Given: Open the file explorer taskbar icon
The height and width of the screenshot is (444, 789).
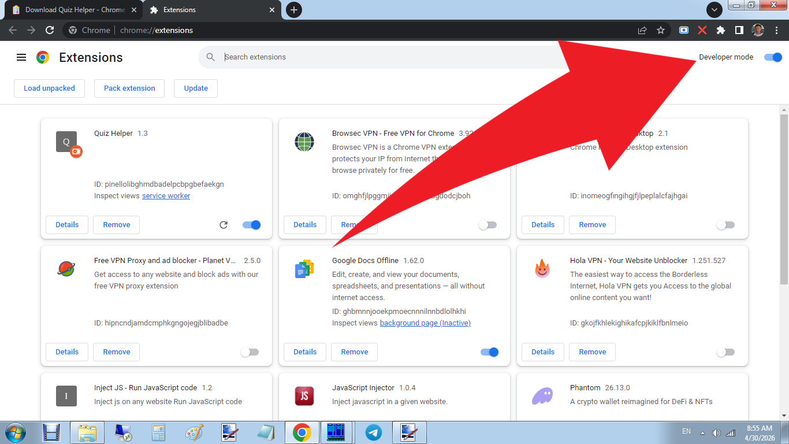Looking at the screenshot, I should click(87, 432).
